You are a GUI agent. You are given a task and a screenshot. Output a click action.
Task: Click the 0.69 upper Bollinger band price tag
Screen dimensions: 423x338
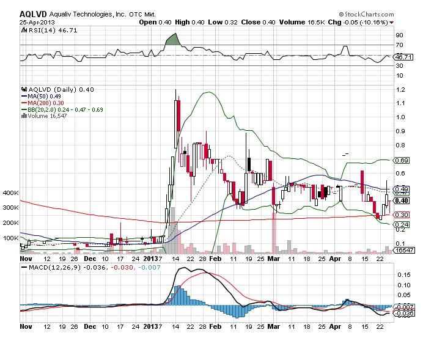pyautogui.click(x=402, y=161)
